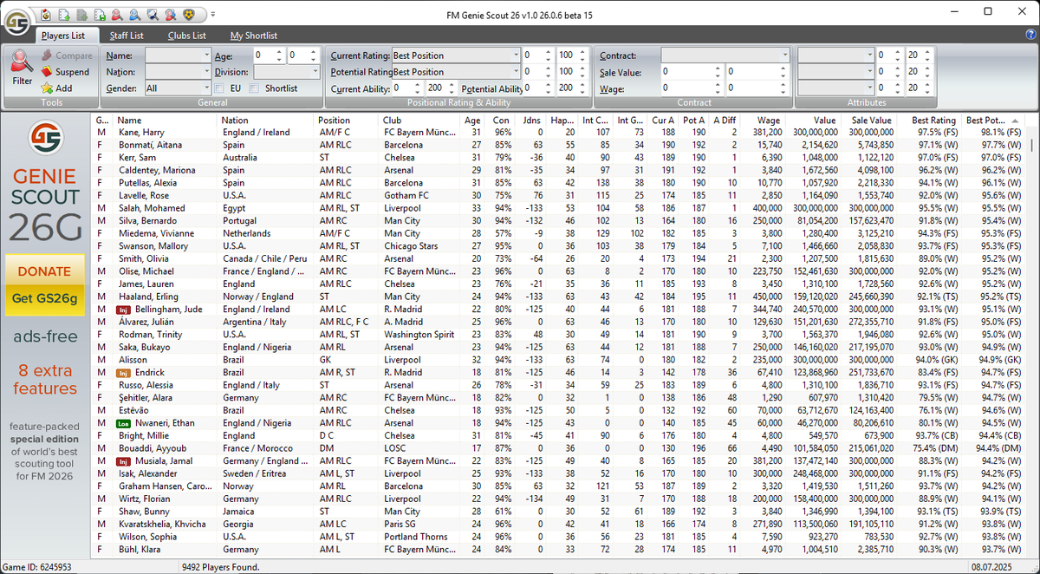Image resolution: width=1040 pixels, height=574 pixels.
Task: Open the Potential Rating Best Position dropdown
Action: 456,72
